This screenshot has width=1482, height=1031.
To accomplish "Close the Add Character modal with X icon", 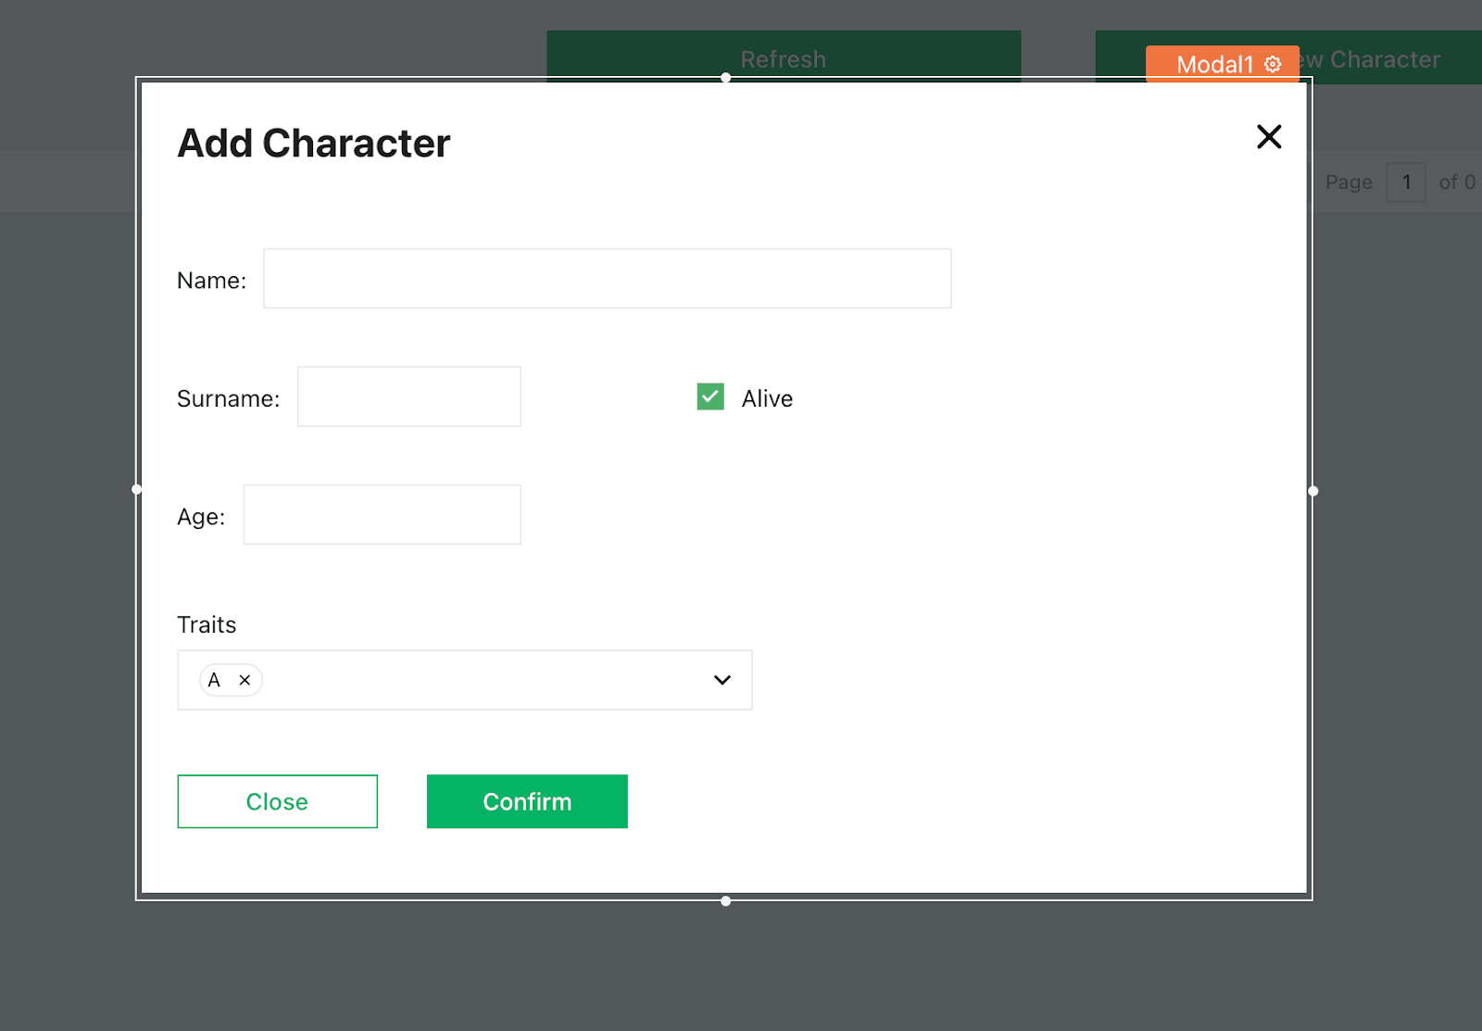I will 1268,137.
